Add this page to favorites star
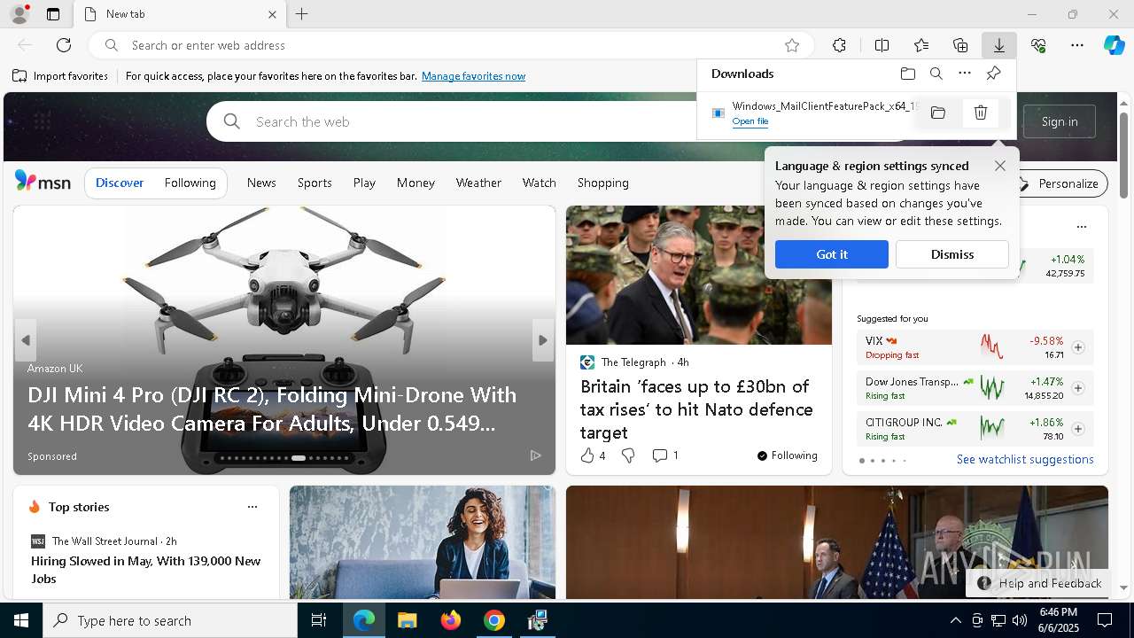 pos(792,45)
